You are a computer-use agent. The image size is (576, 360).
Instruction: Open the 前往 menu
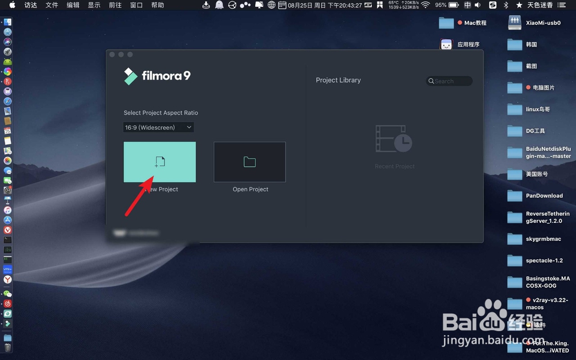coord(115,5)
